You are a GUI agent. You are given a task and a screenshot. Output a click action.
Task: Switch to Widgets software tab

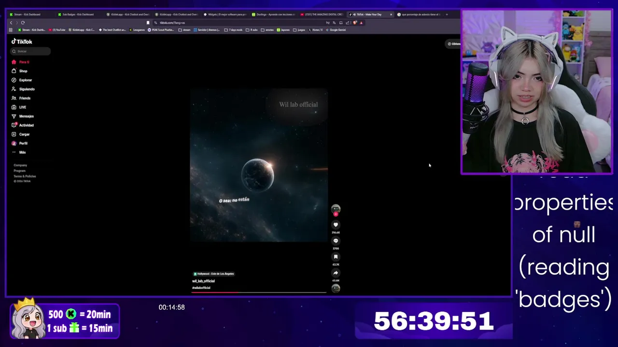225,14
